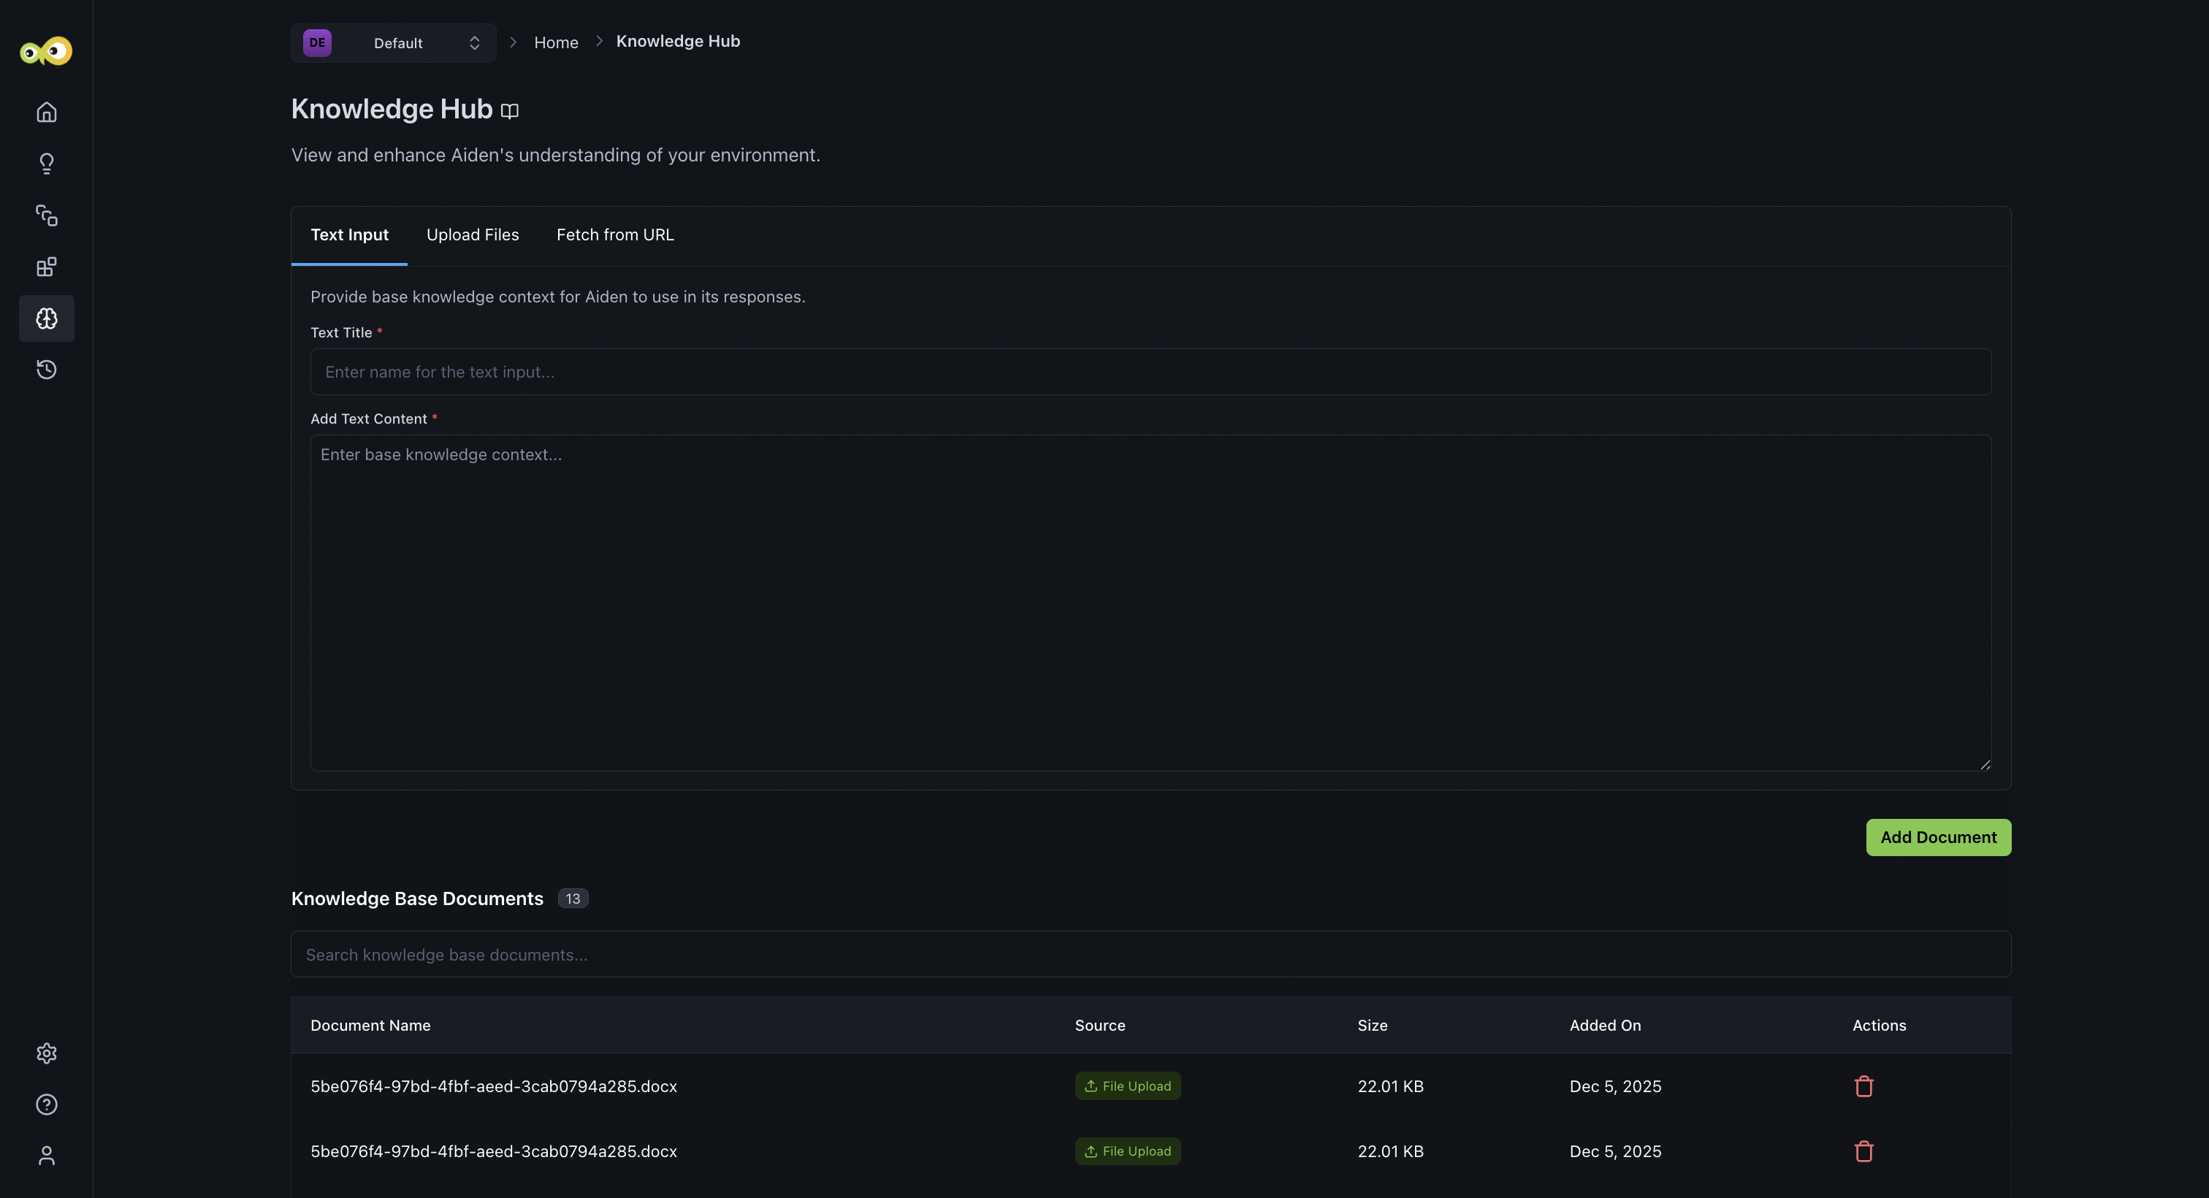Open the user profile sidebar icon
Screen dimensions: 2209x1198
pyautogui.click(x=46, y=1156)
